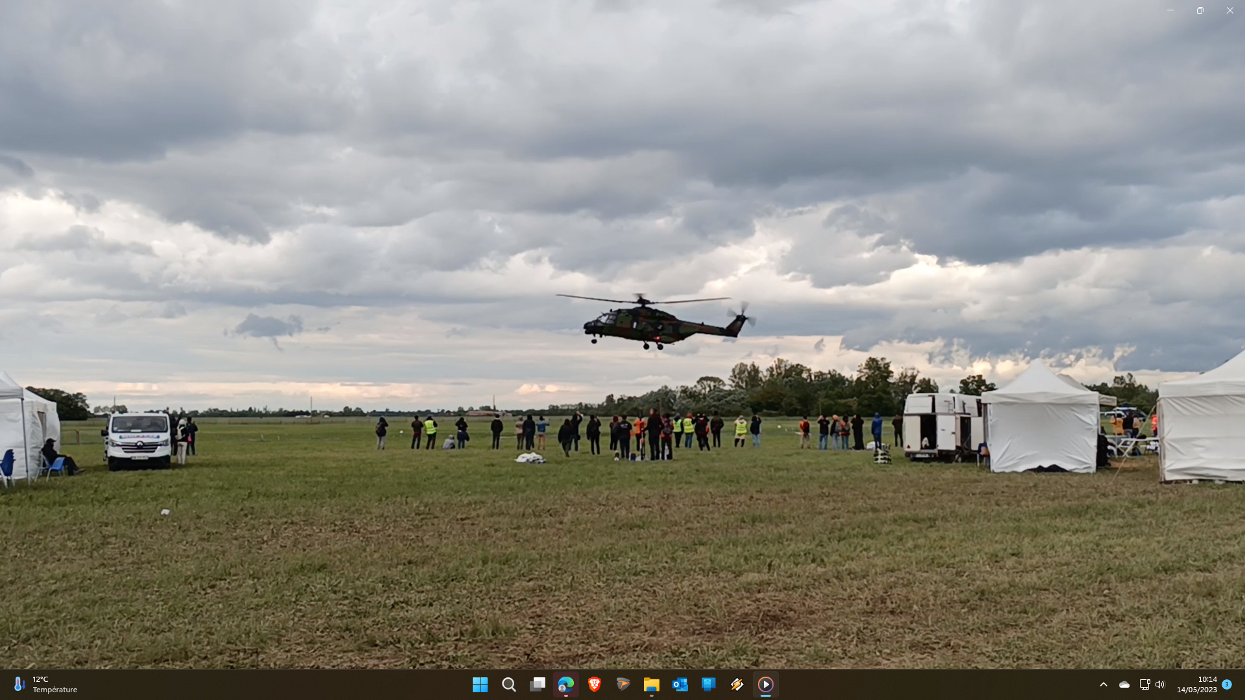The image size is (1245, 700).
Task: Launch Winamp lightning bolt icon
Action: [x=737, y=684]
